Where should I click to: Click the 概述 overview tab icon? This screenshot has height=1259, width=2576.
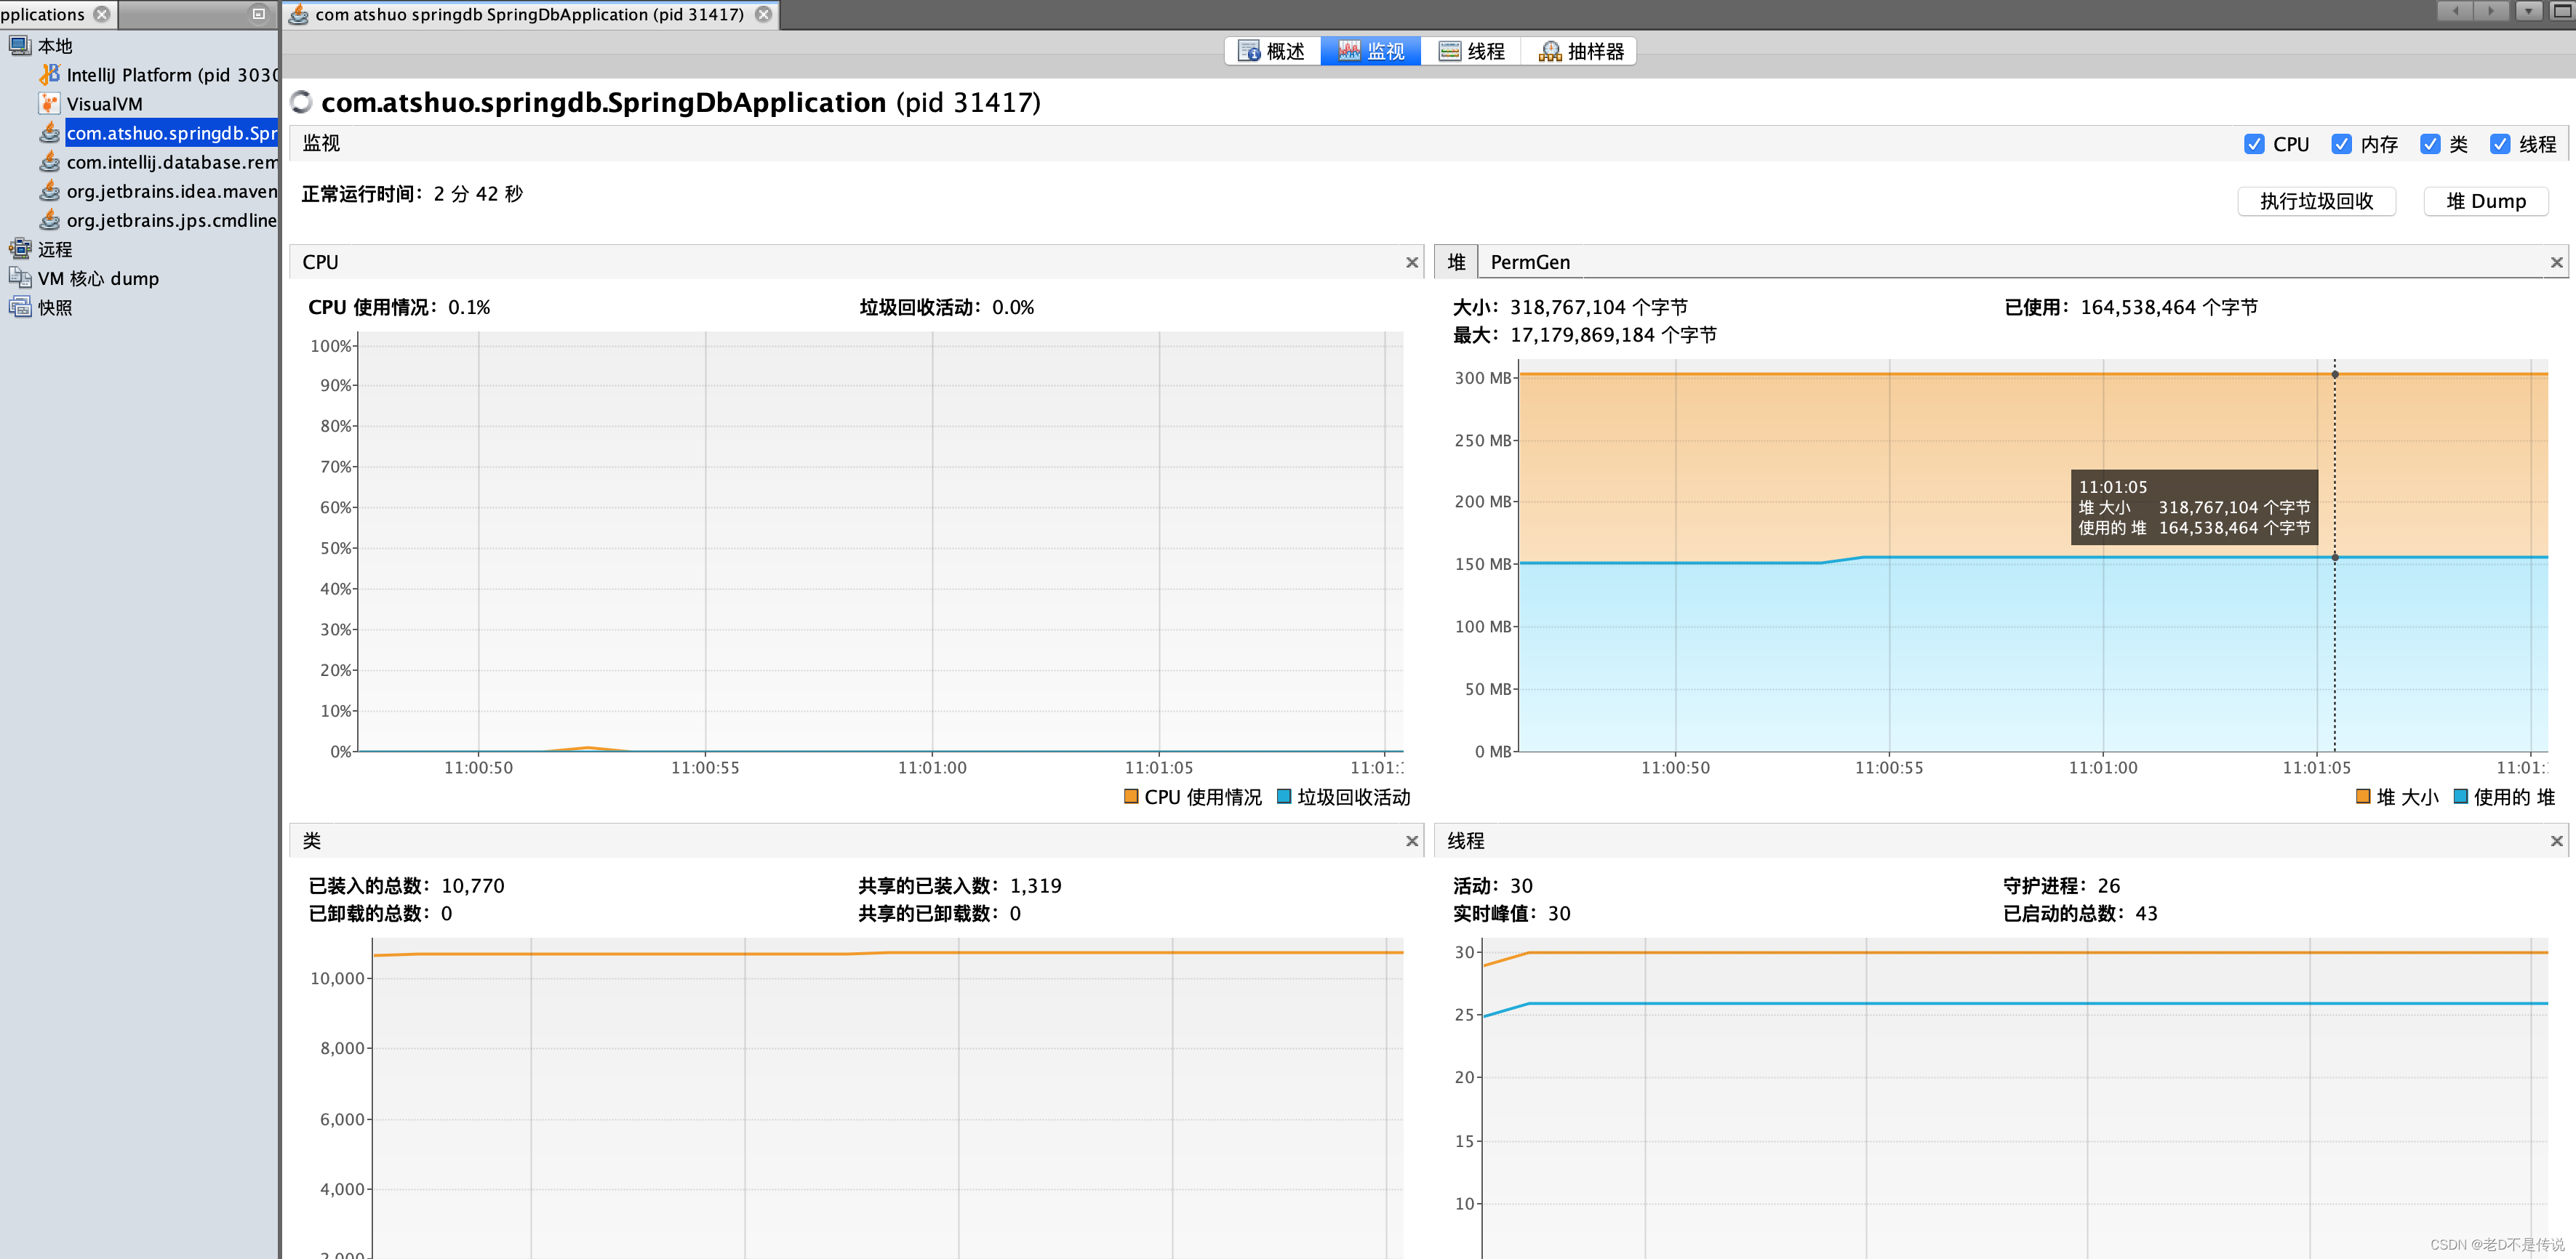pyautogui.click(x=1249, y=51)
